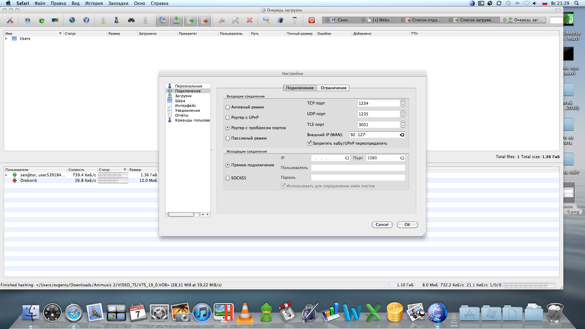Click the red X remove toolbar icon

point(250,20)
